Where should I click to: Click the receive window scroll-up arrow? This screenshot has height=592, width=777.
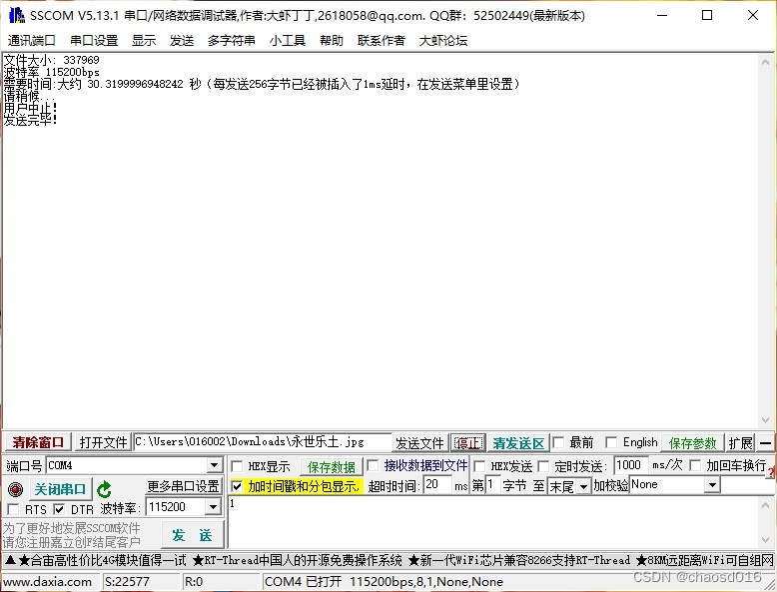click(765, 62)
